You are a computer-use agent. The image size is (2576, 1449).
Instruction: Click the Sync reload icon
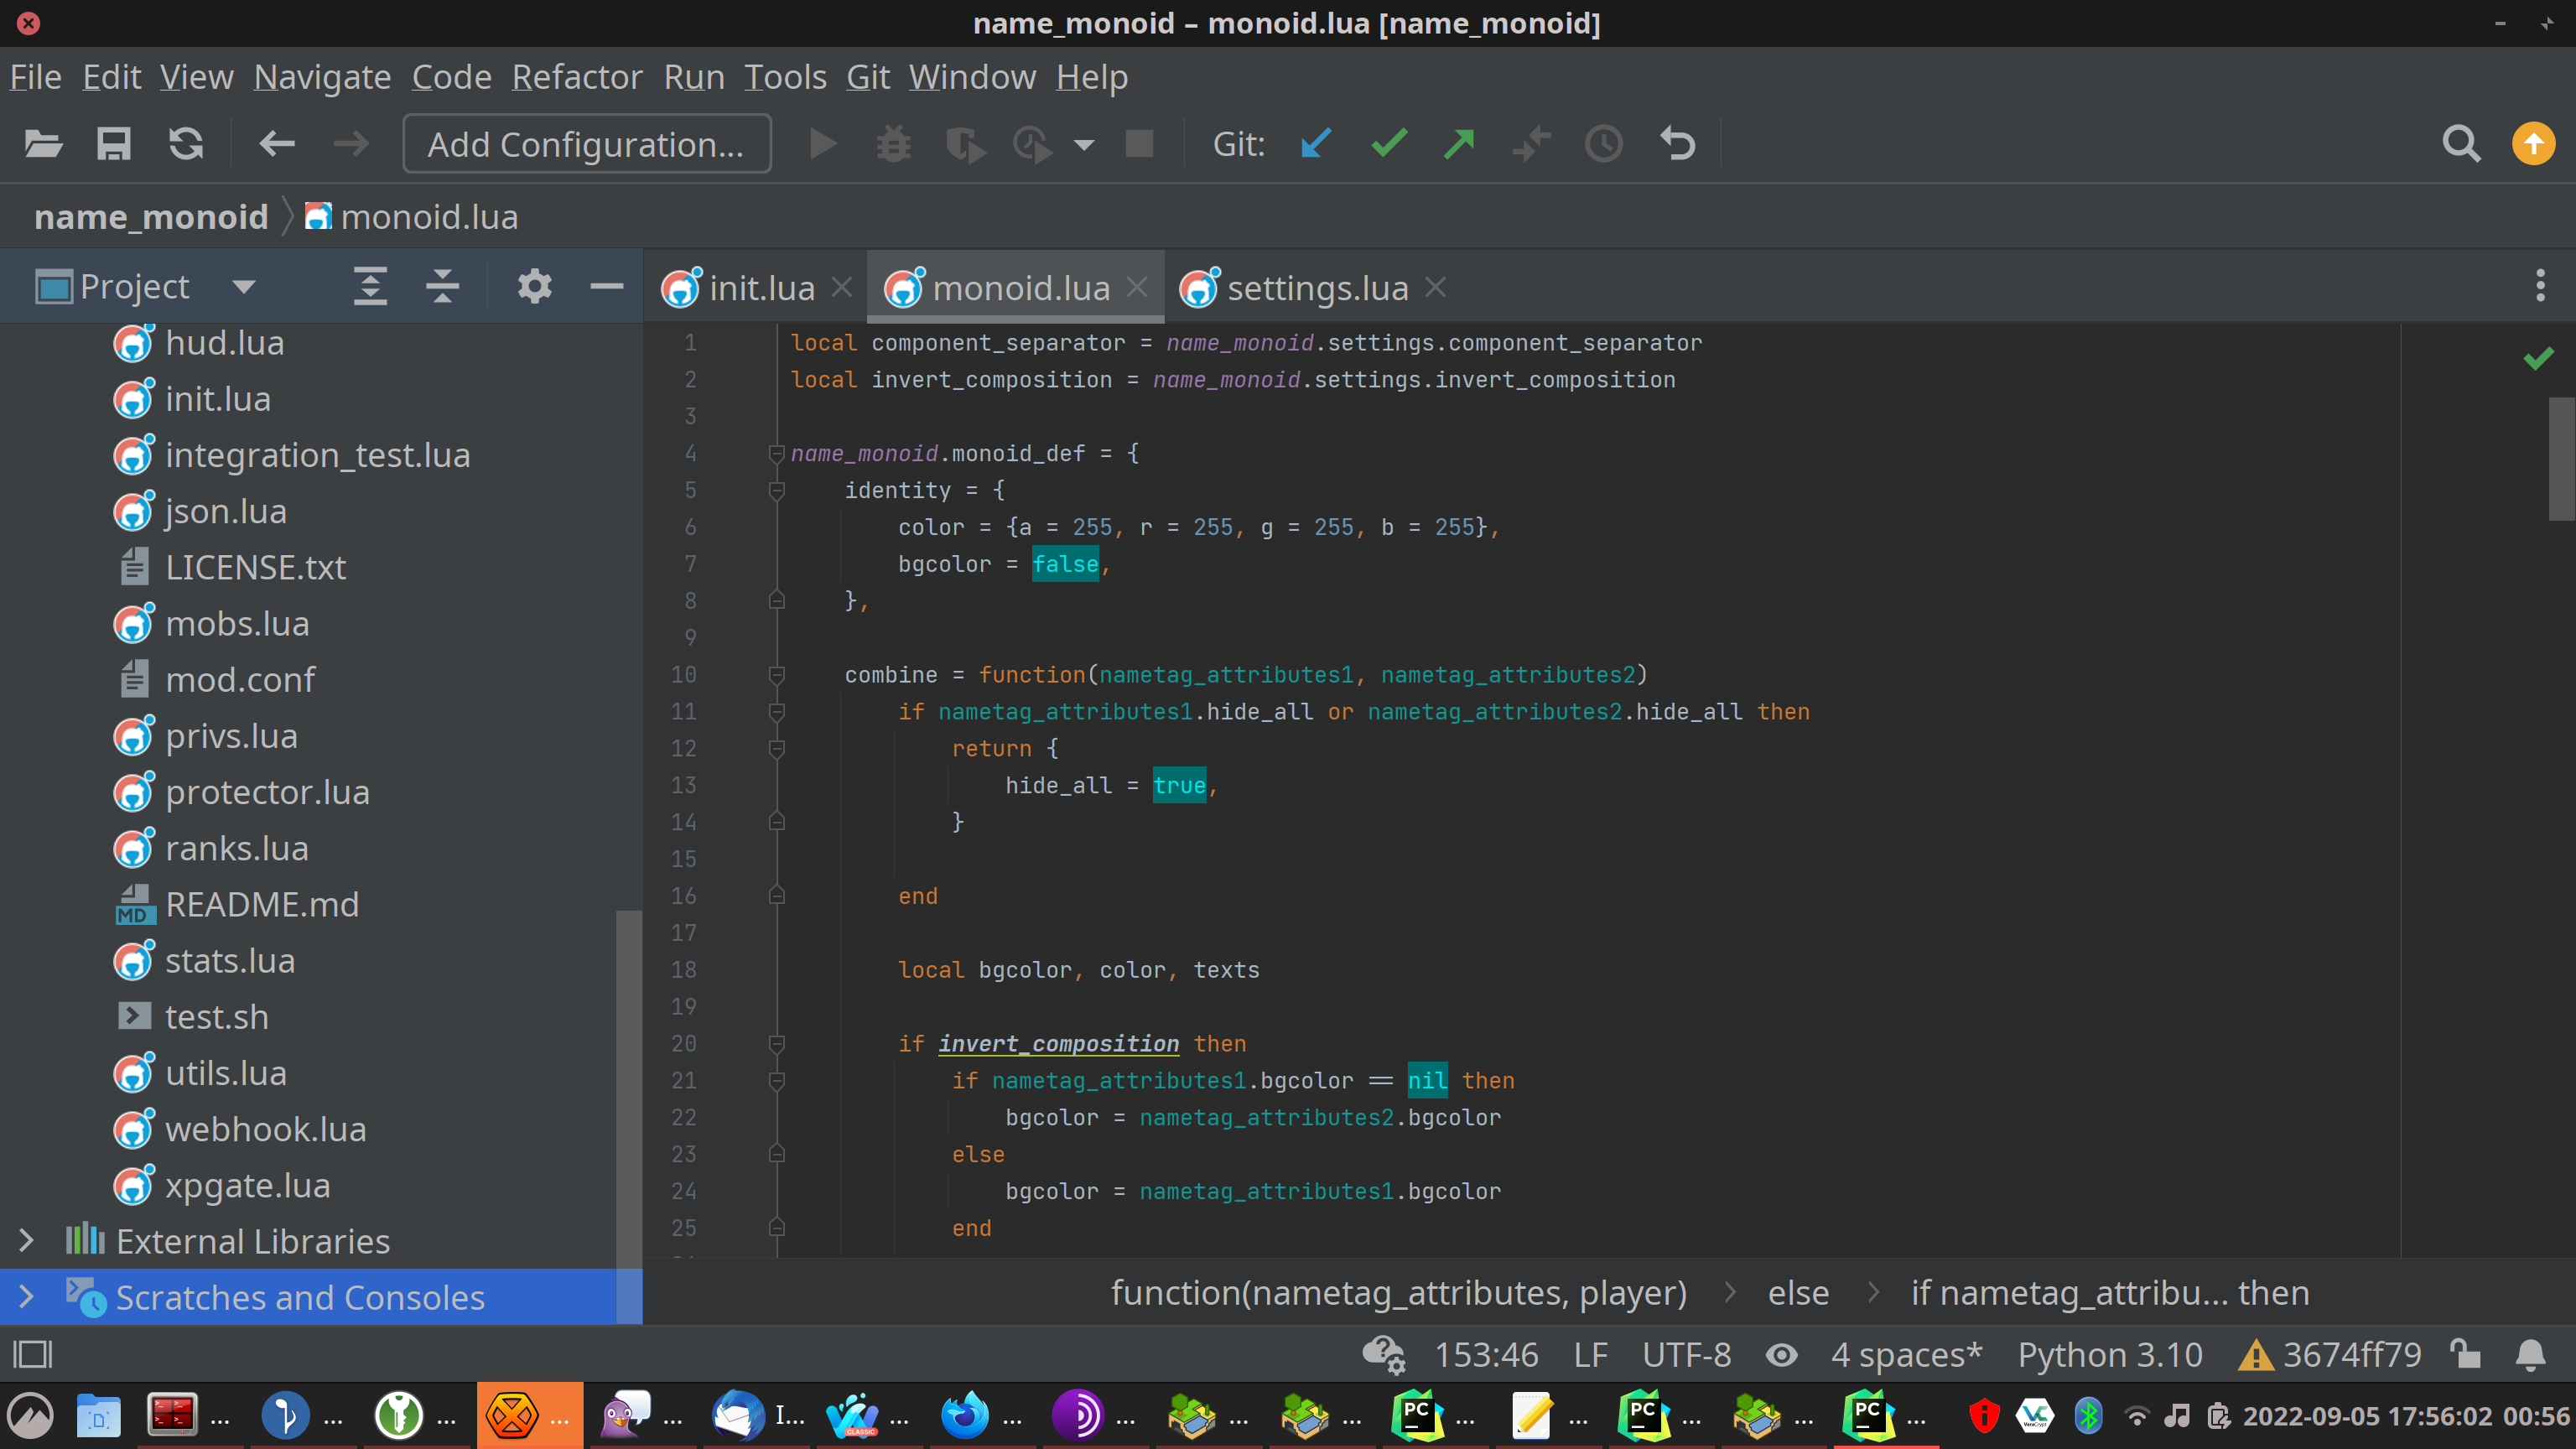186,144
